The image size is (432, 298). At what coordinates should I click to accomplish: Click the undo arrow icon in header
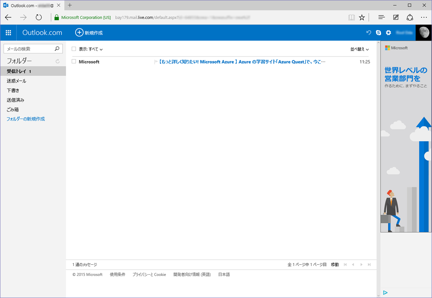(x=368, y=32)
